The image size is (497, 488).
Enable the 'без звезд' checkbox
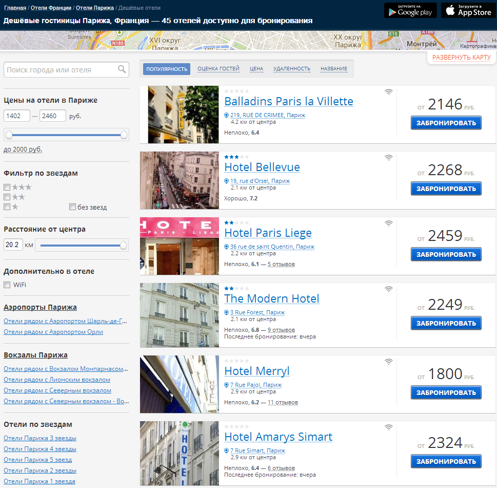[x=73, y=207]
